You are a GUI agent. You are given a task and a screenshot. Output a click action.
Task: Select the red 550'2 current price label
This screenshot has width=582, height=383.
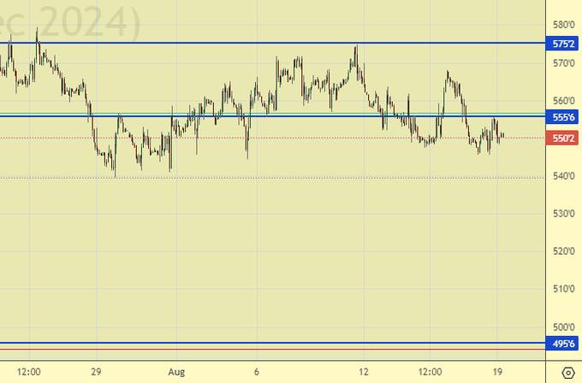tap(562, 138)
